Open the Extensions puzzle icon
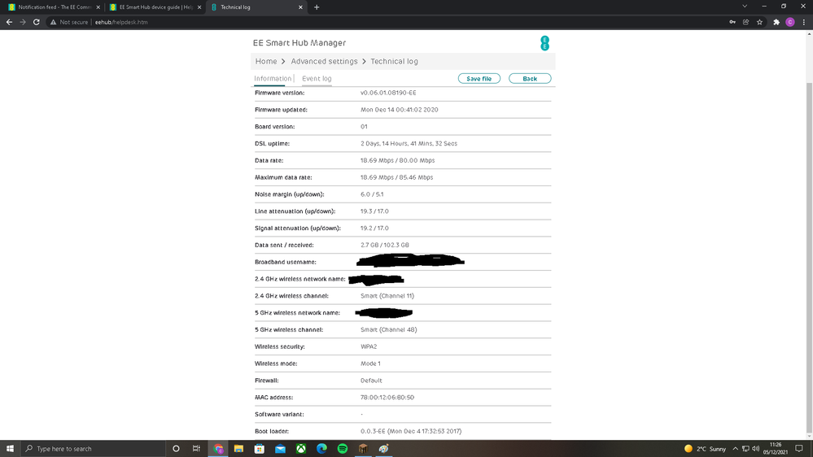 click(x=776, y=22)
